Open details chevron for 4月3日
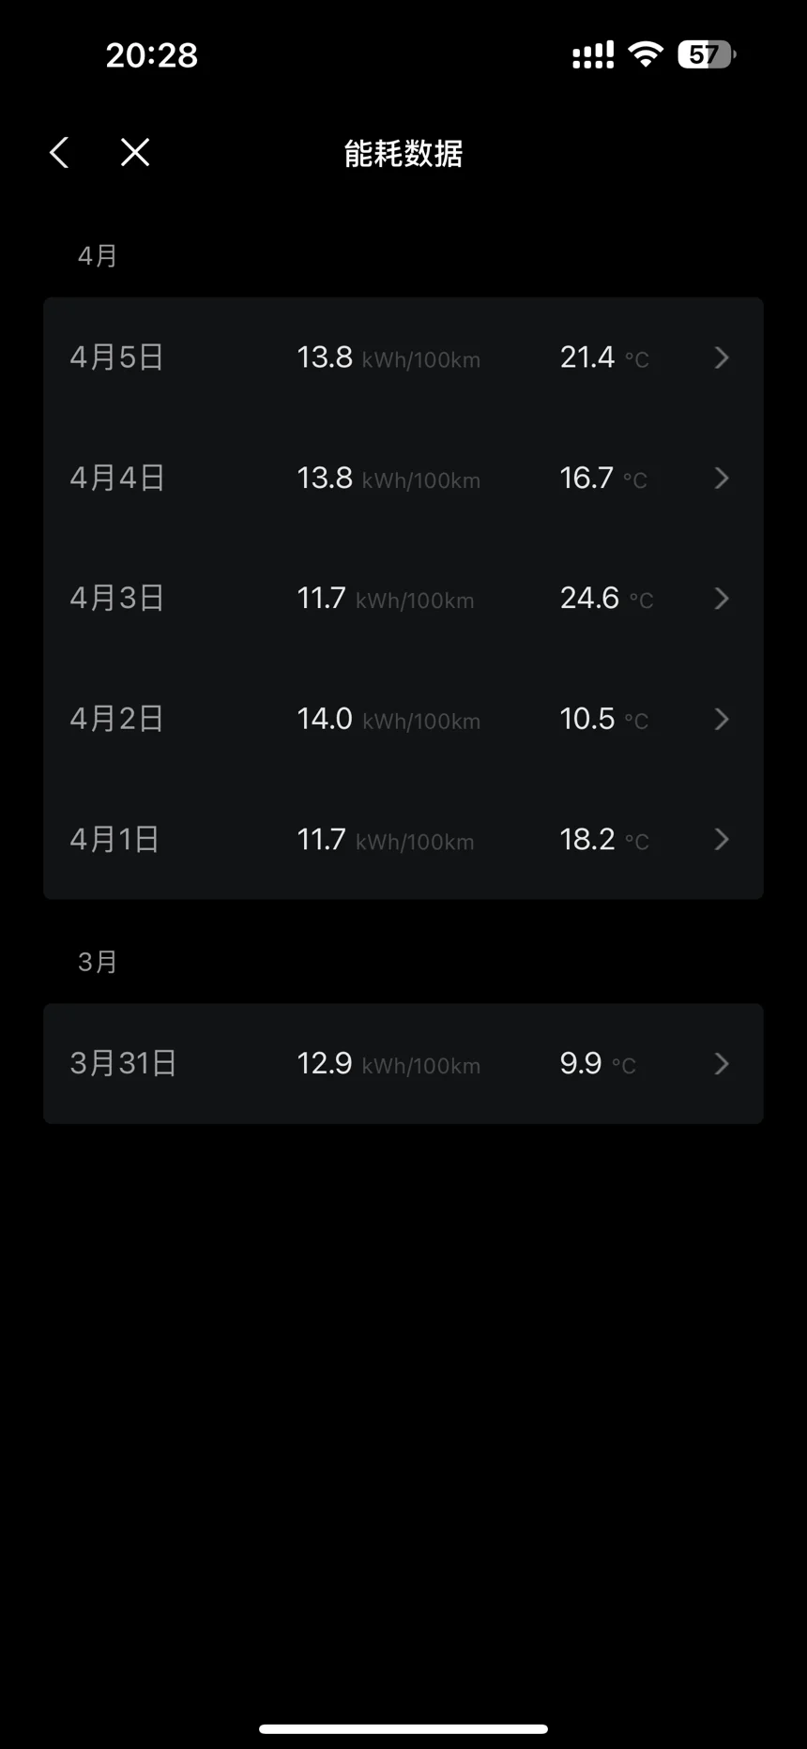 click(x=721, y=599)
